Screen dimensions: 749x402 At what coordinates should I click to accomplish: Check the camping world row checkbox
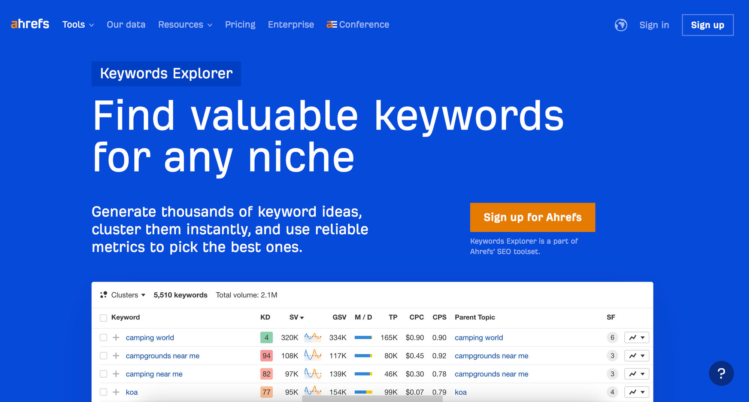(x=103, y=338)
